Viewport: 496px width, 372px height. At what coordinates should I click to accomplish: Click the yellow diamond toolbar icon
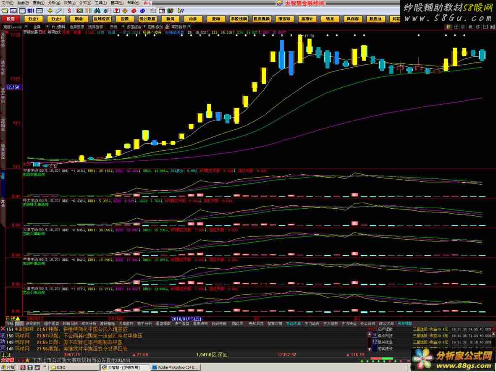125,11
